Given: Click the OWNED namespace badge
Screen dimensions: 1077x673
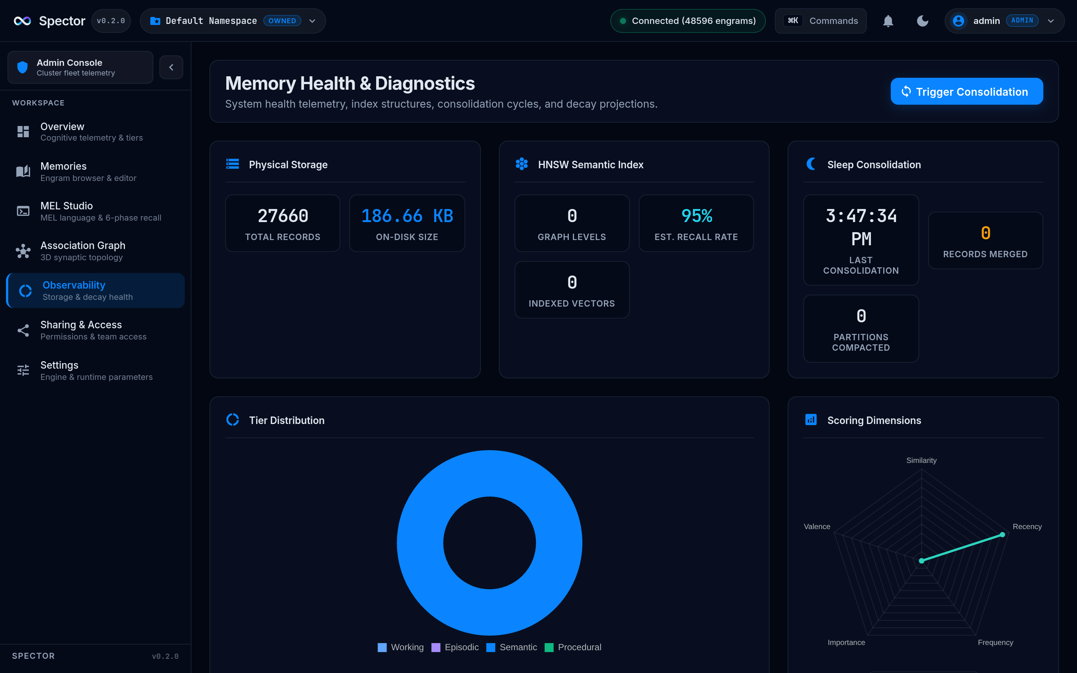Looking at the screenshot, I should 282,21.
